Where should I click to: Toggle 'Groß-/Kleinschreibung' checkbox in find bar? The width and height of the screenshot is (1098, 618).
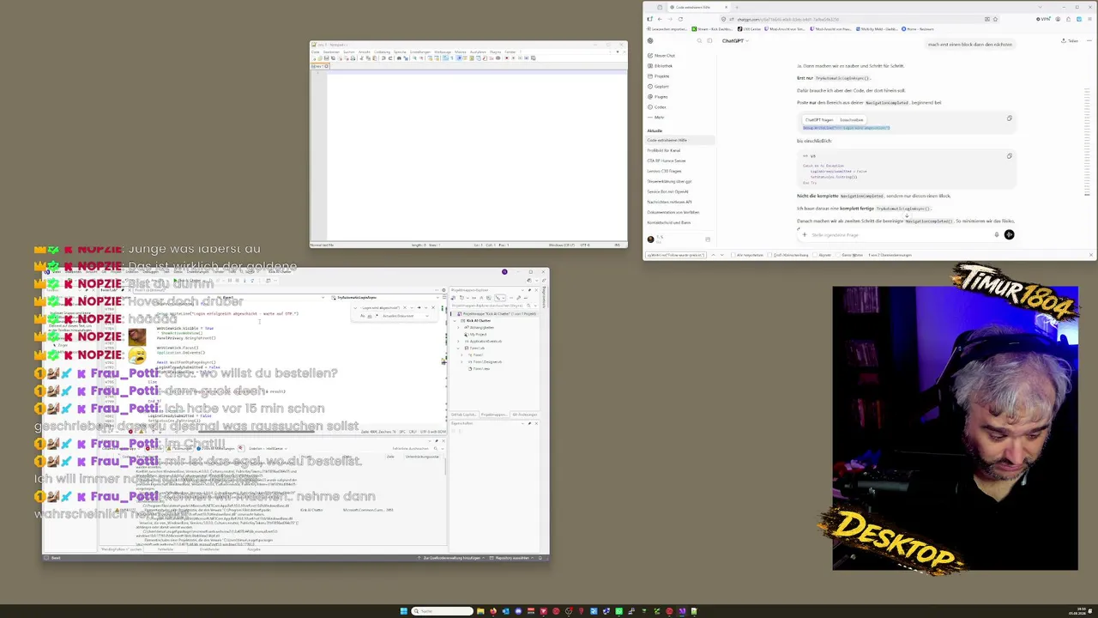tap(769, 255)
